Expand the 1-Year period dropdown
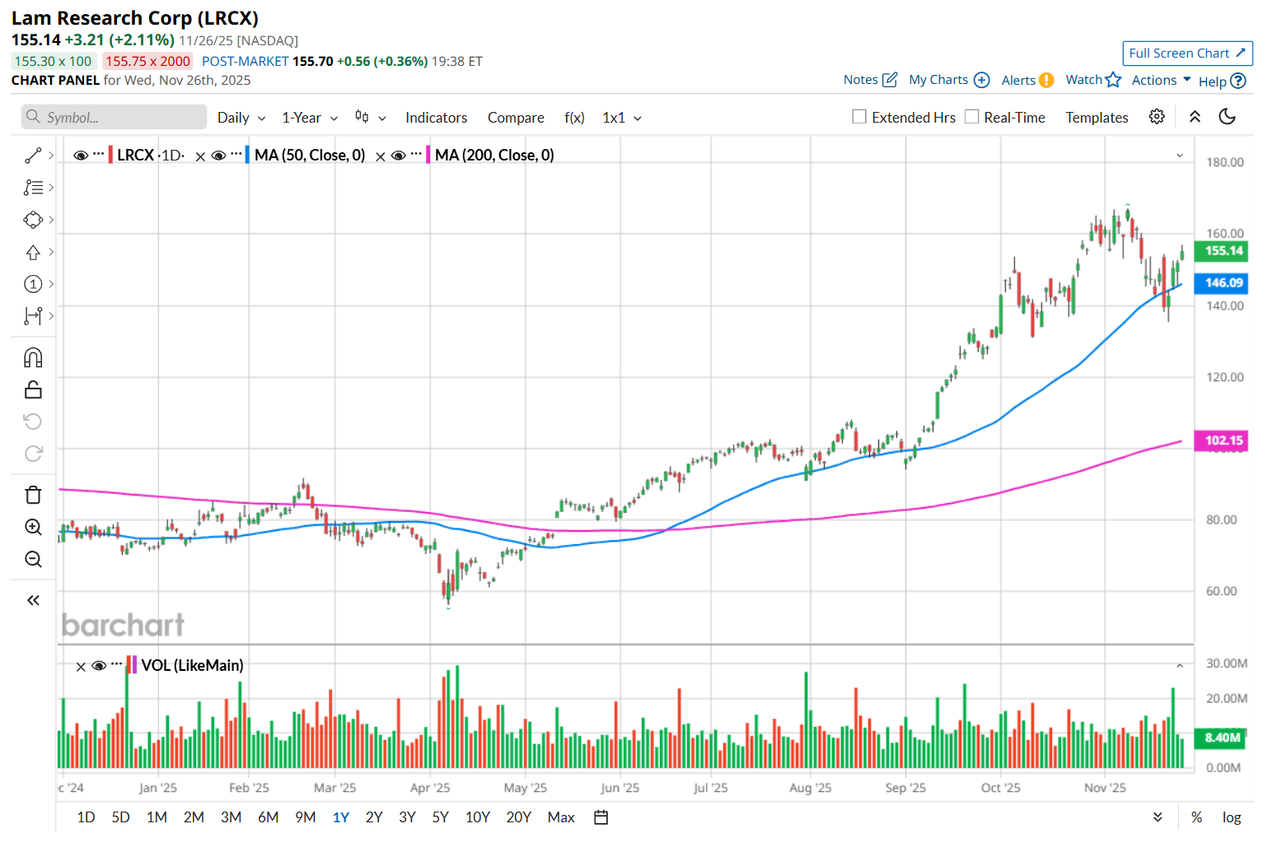 tap(310, 118)
